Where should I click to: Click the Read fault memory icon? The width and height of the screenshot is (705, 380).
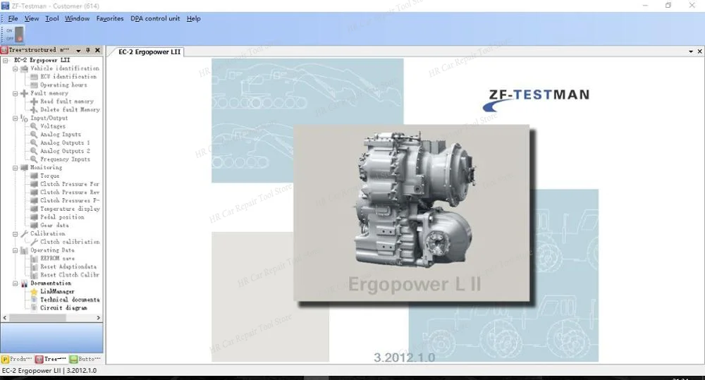[x=34, y=102]
